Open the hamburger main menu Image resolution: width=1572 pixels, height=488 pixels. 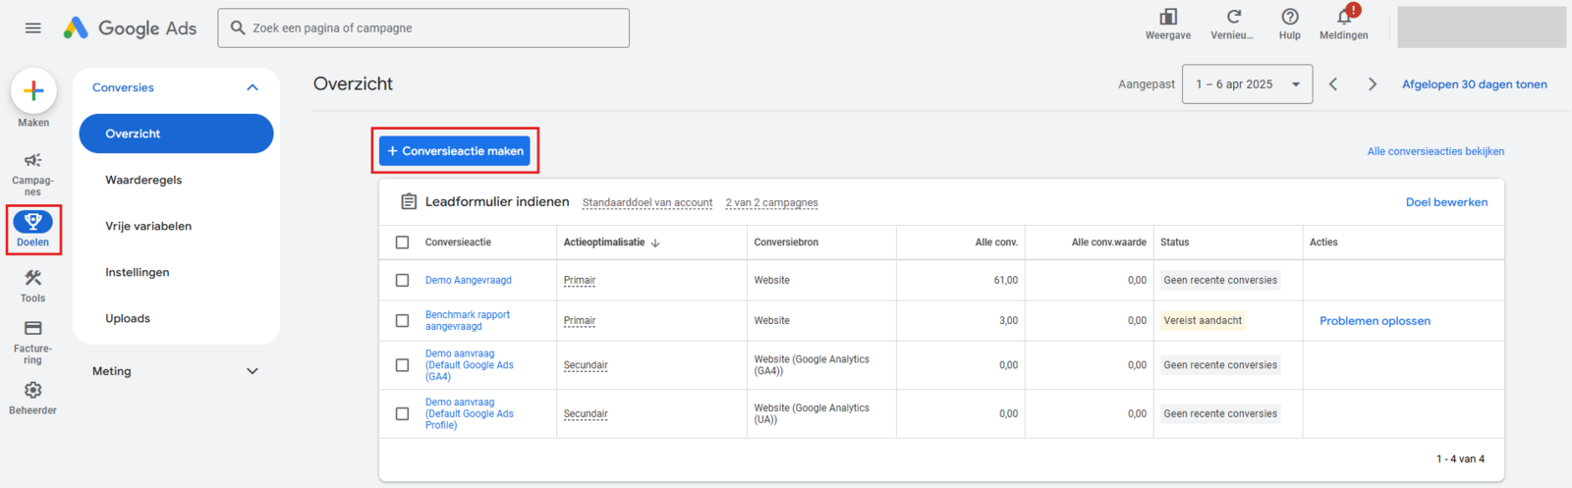32,28
